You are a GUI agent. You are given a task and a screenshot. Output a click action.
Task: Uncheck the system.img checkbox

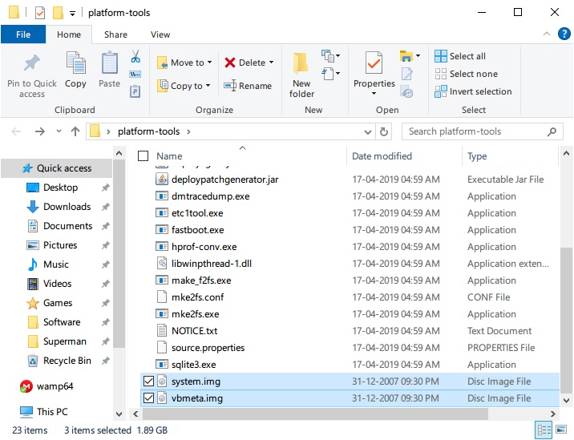point(148,381)
